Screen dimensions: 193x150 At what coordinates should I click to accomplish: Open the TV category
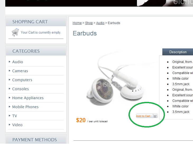point(15,116)
